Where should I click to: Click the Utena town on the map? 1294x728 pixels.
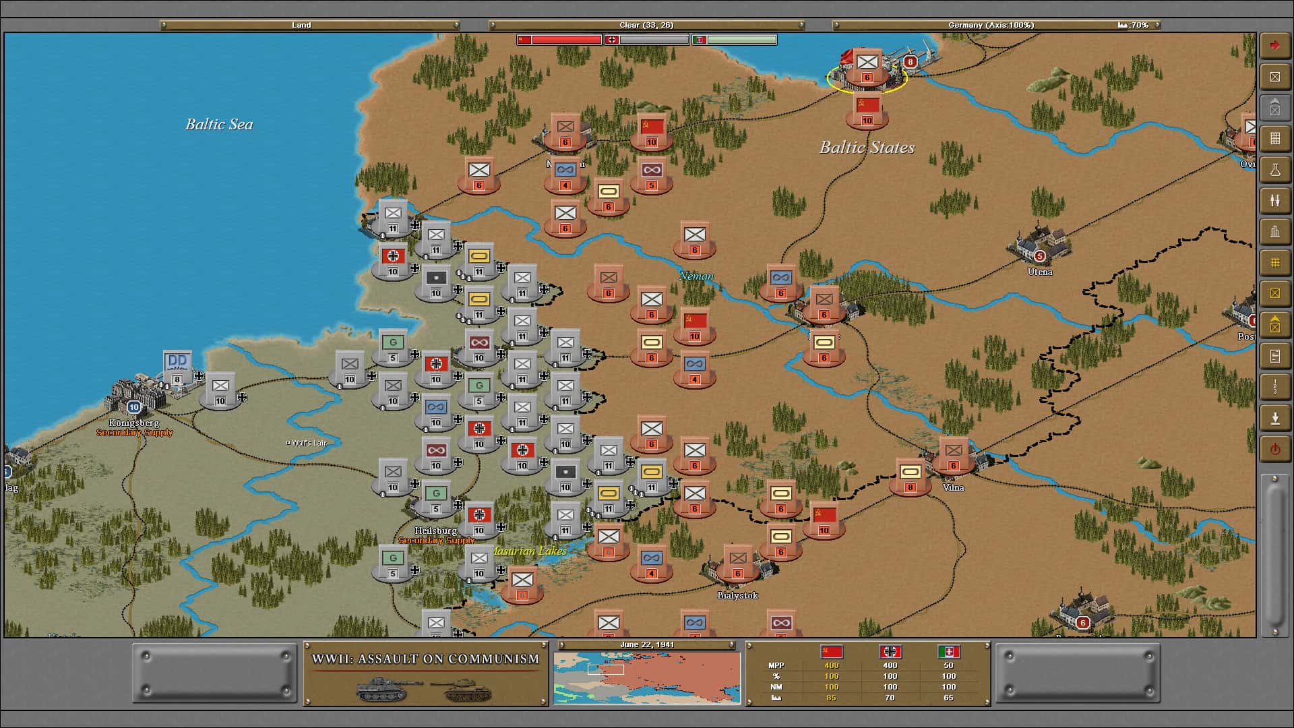pyautogui.click(x=1040, y=248)
